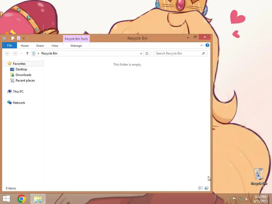Click the network tray icon
Image resolution: width=272 pixels, height=204 pixels.
click(x=241, y=199)
